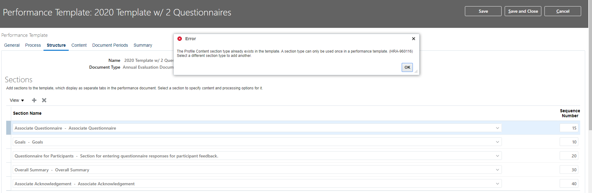
Task: Open the View menu dropdown
Action: (17, 100)
